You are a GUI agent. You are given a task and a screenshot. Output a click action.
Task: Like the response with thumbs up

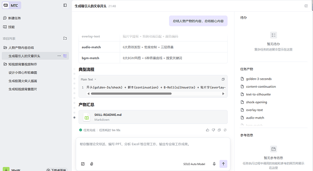pos(208,130)
